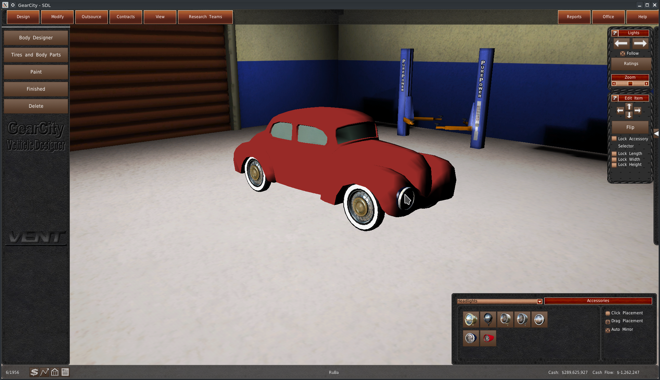Toggle the Follow checkbox
Screen dimensions: 660x380
coord(623,54)
